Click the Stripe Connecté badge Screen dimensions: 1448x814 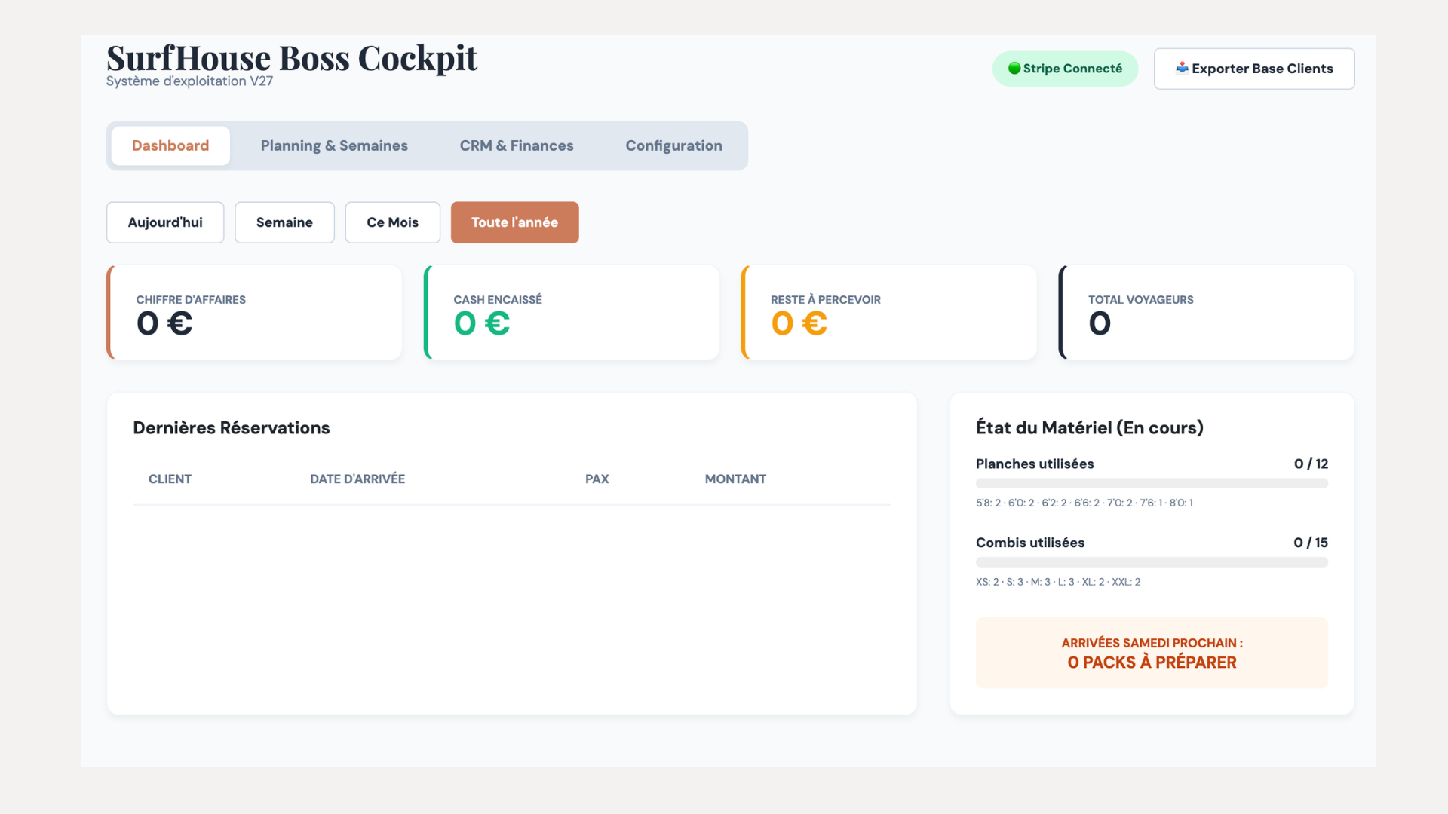point(1065,68)
